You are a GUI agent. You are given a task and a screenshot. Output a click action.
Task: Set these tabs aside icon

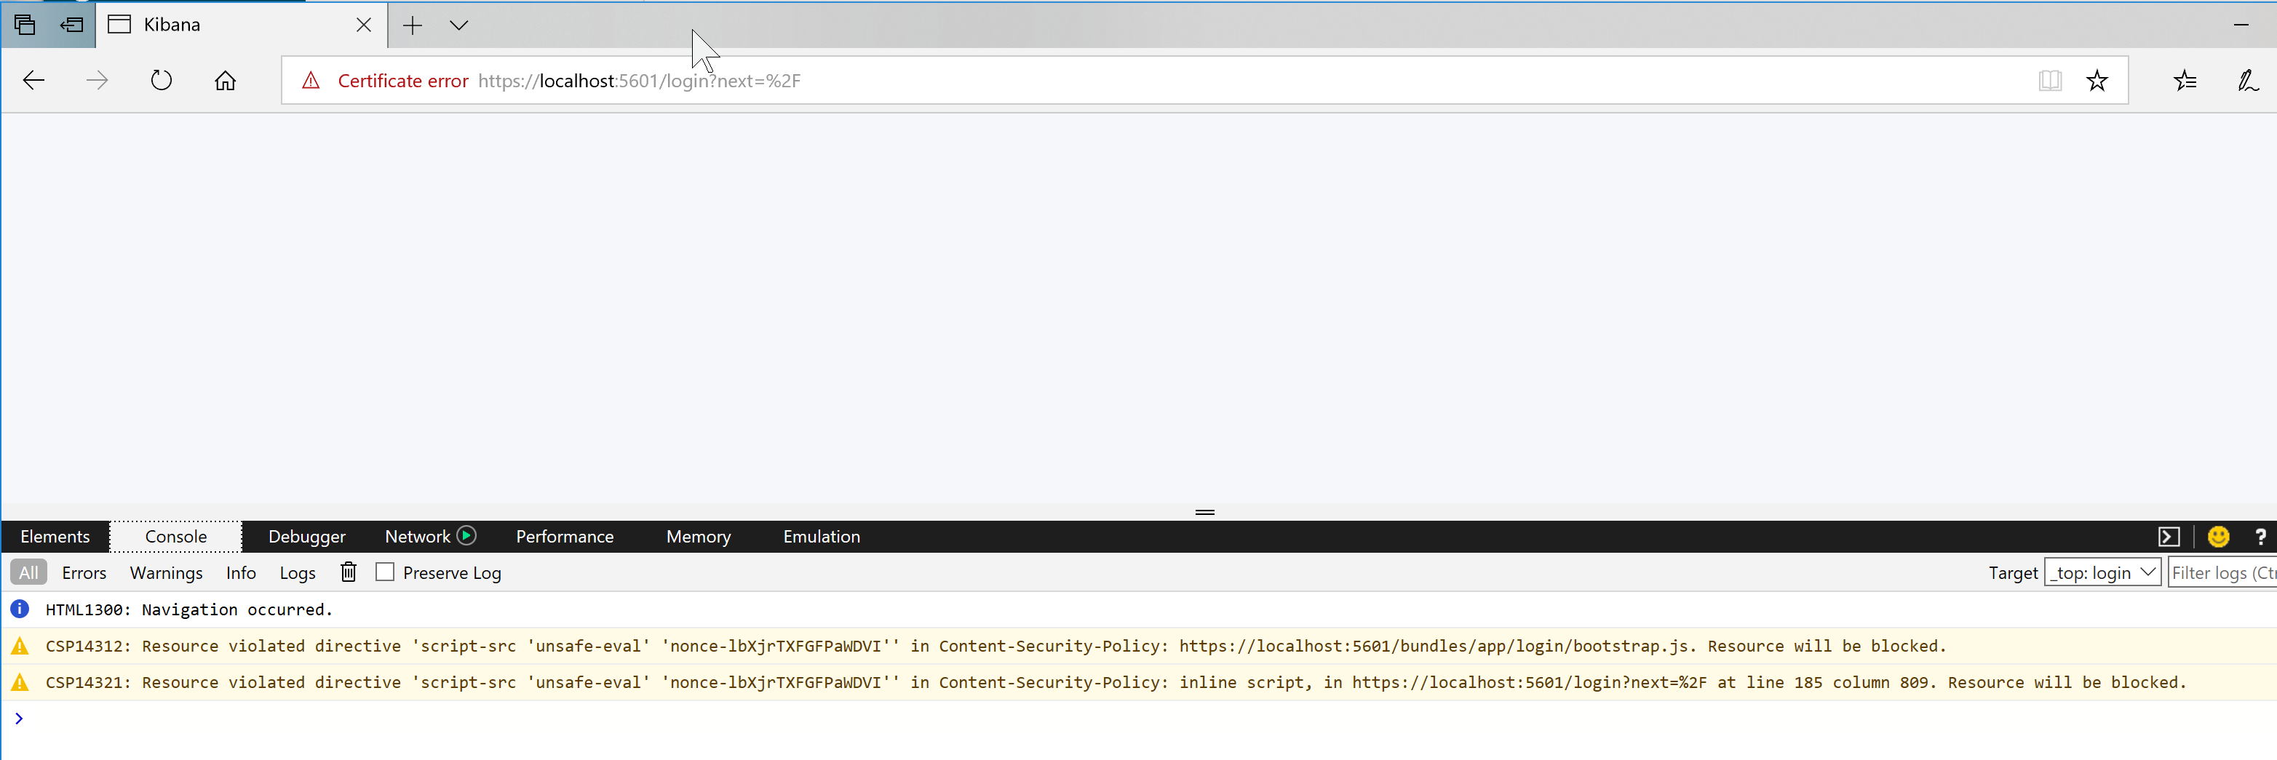71,25
